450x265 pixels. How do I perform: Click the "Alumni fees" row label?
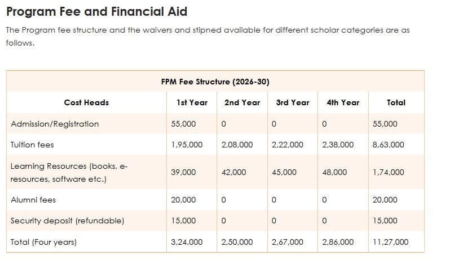33,200
